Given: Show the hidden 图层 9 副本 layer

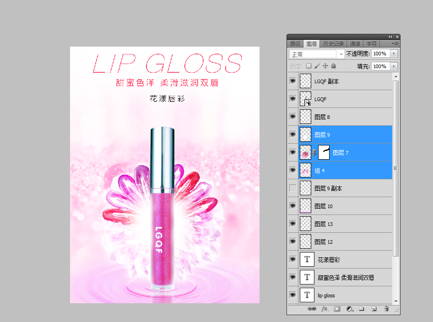Looking at the screenshot, I should coord(293,188).
